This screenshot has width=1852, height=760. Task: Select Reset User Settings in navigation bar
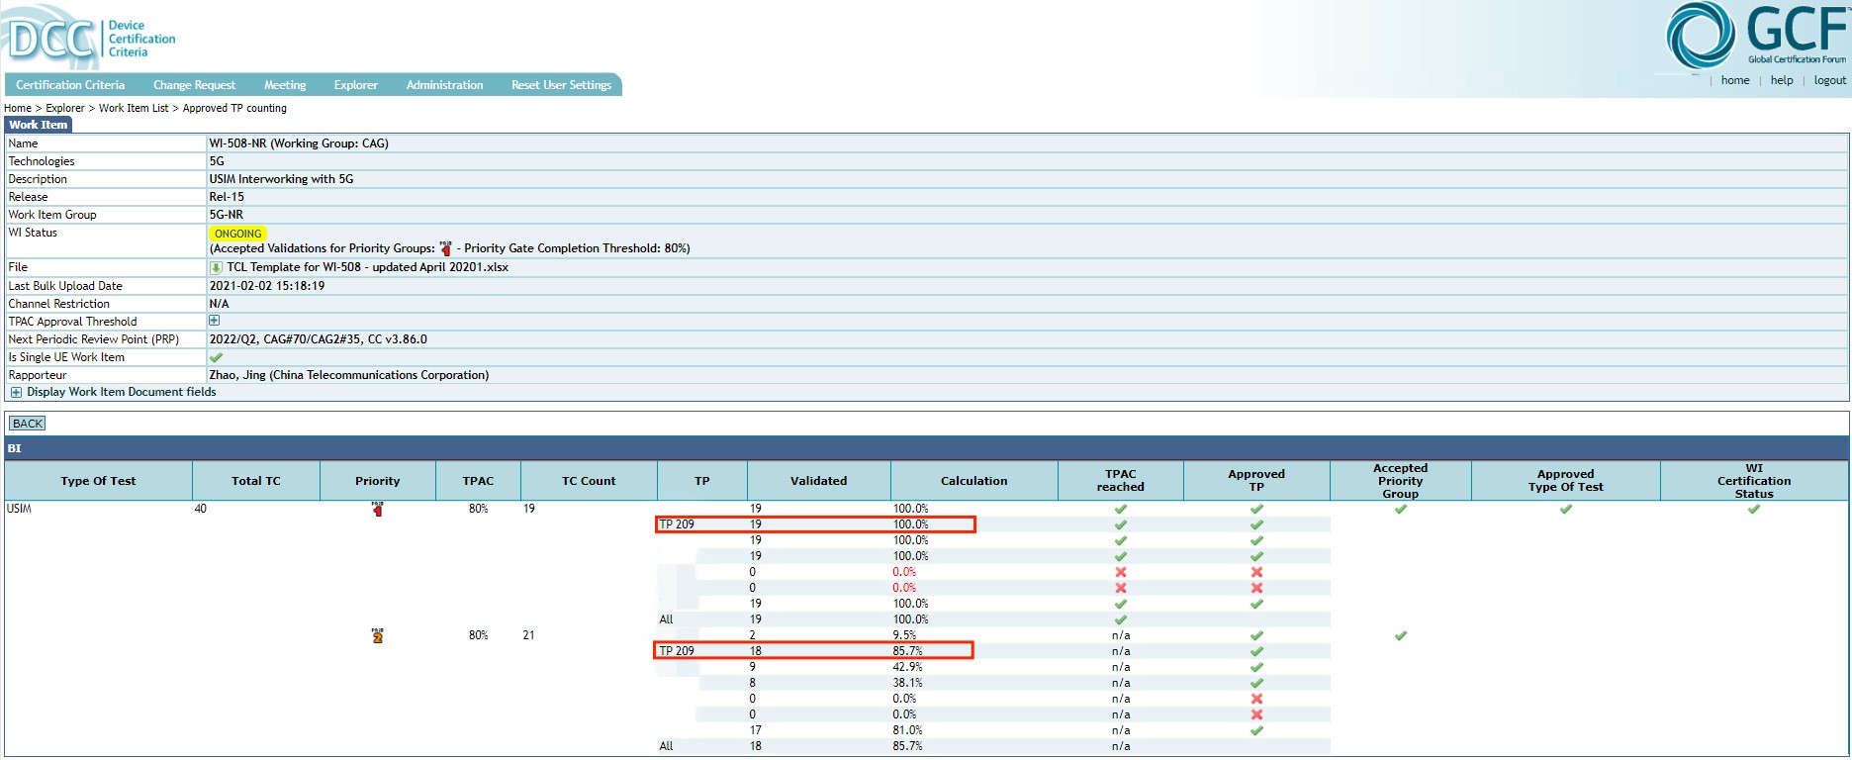pos(561,85)
